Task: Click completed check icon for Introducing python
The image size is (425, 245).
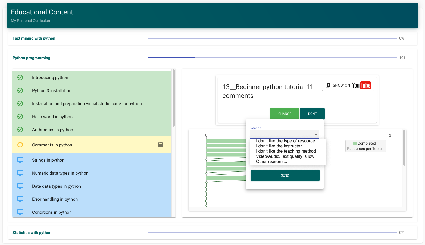Action: 20,77
